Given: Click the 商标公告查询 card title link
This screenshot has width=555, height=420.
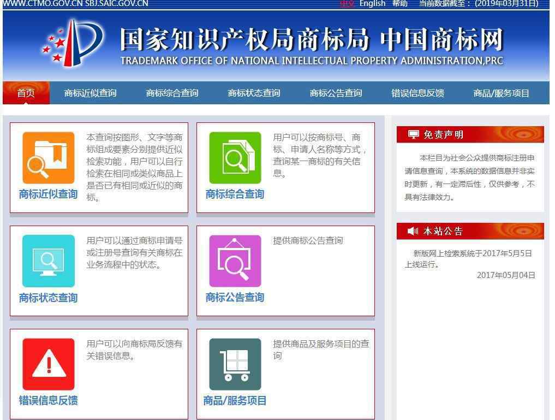Looking at the screenshot, I should (x=235, y=298).
